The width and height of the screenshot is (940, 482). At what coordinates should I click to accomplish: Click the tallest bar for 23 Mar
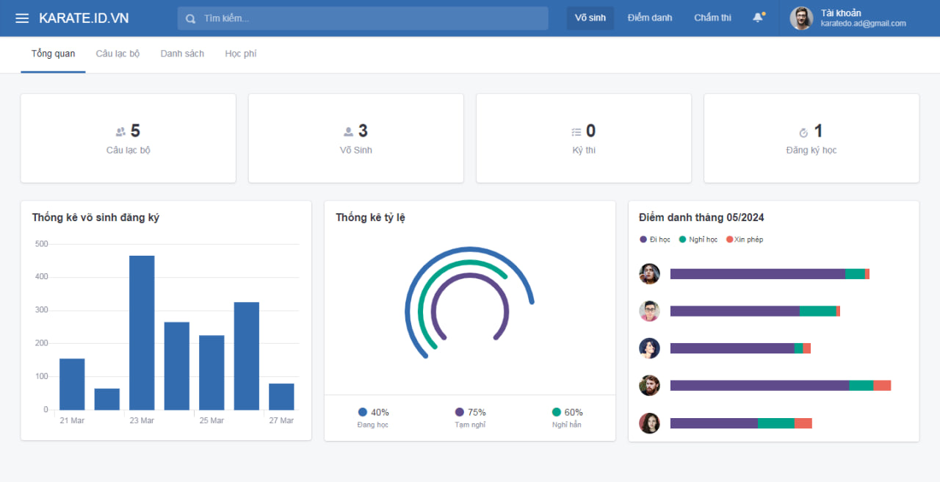142,333
